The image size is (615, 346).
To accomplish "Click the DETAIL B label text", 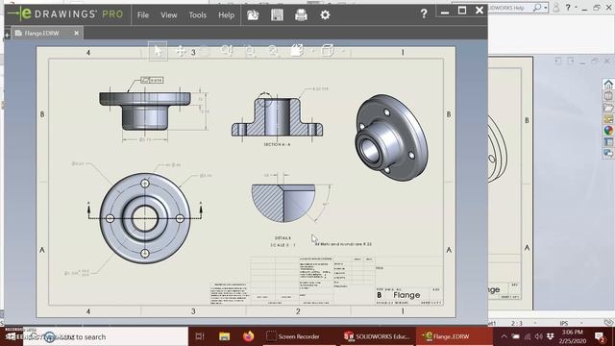I will tap(283, 238).
